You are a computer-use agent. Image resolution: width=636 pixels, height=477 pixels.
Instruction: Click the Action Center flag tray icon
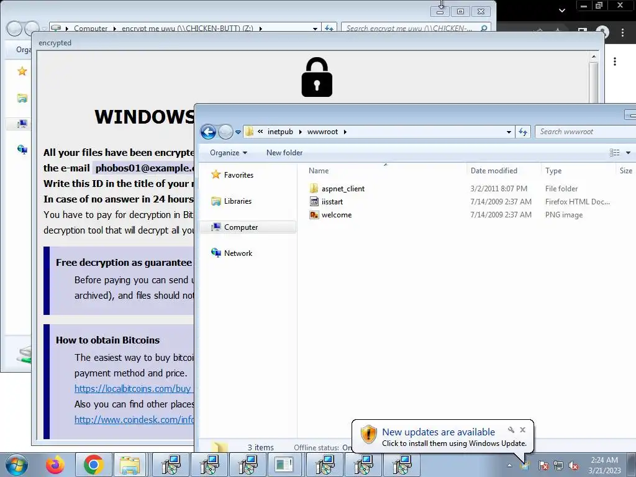[x=543, y=465]
